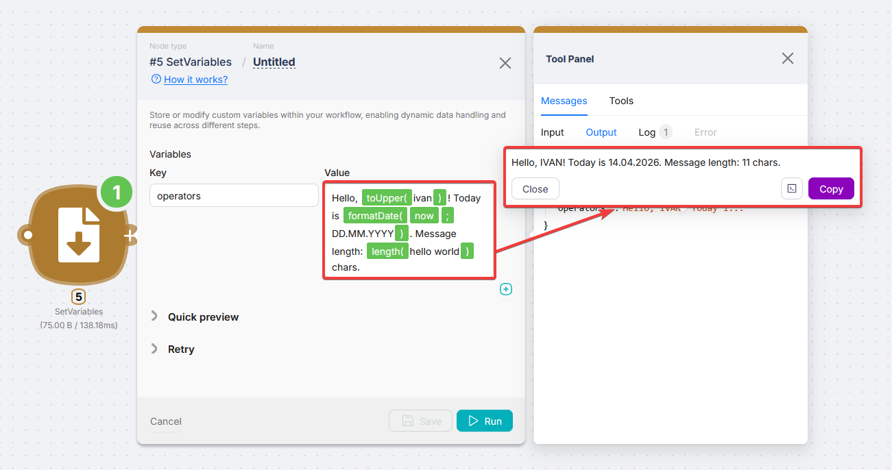Click the node's left input connector dot

pyautogui.click(x=27, y=235)
